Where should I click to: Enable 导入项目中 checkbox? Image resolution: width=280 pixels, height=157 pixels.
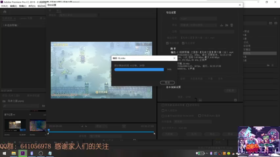(x=163, y=111)
